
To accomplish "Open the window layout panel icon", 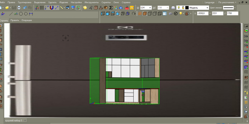I will pyautogui.click(x=165, y=14).
